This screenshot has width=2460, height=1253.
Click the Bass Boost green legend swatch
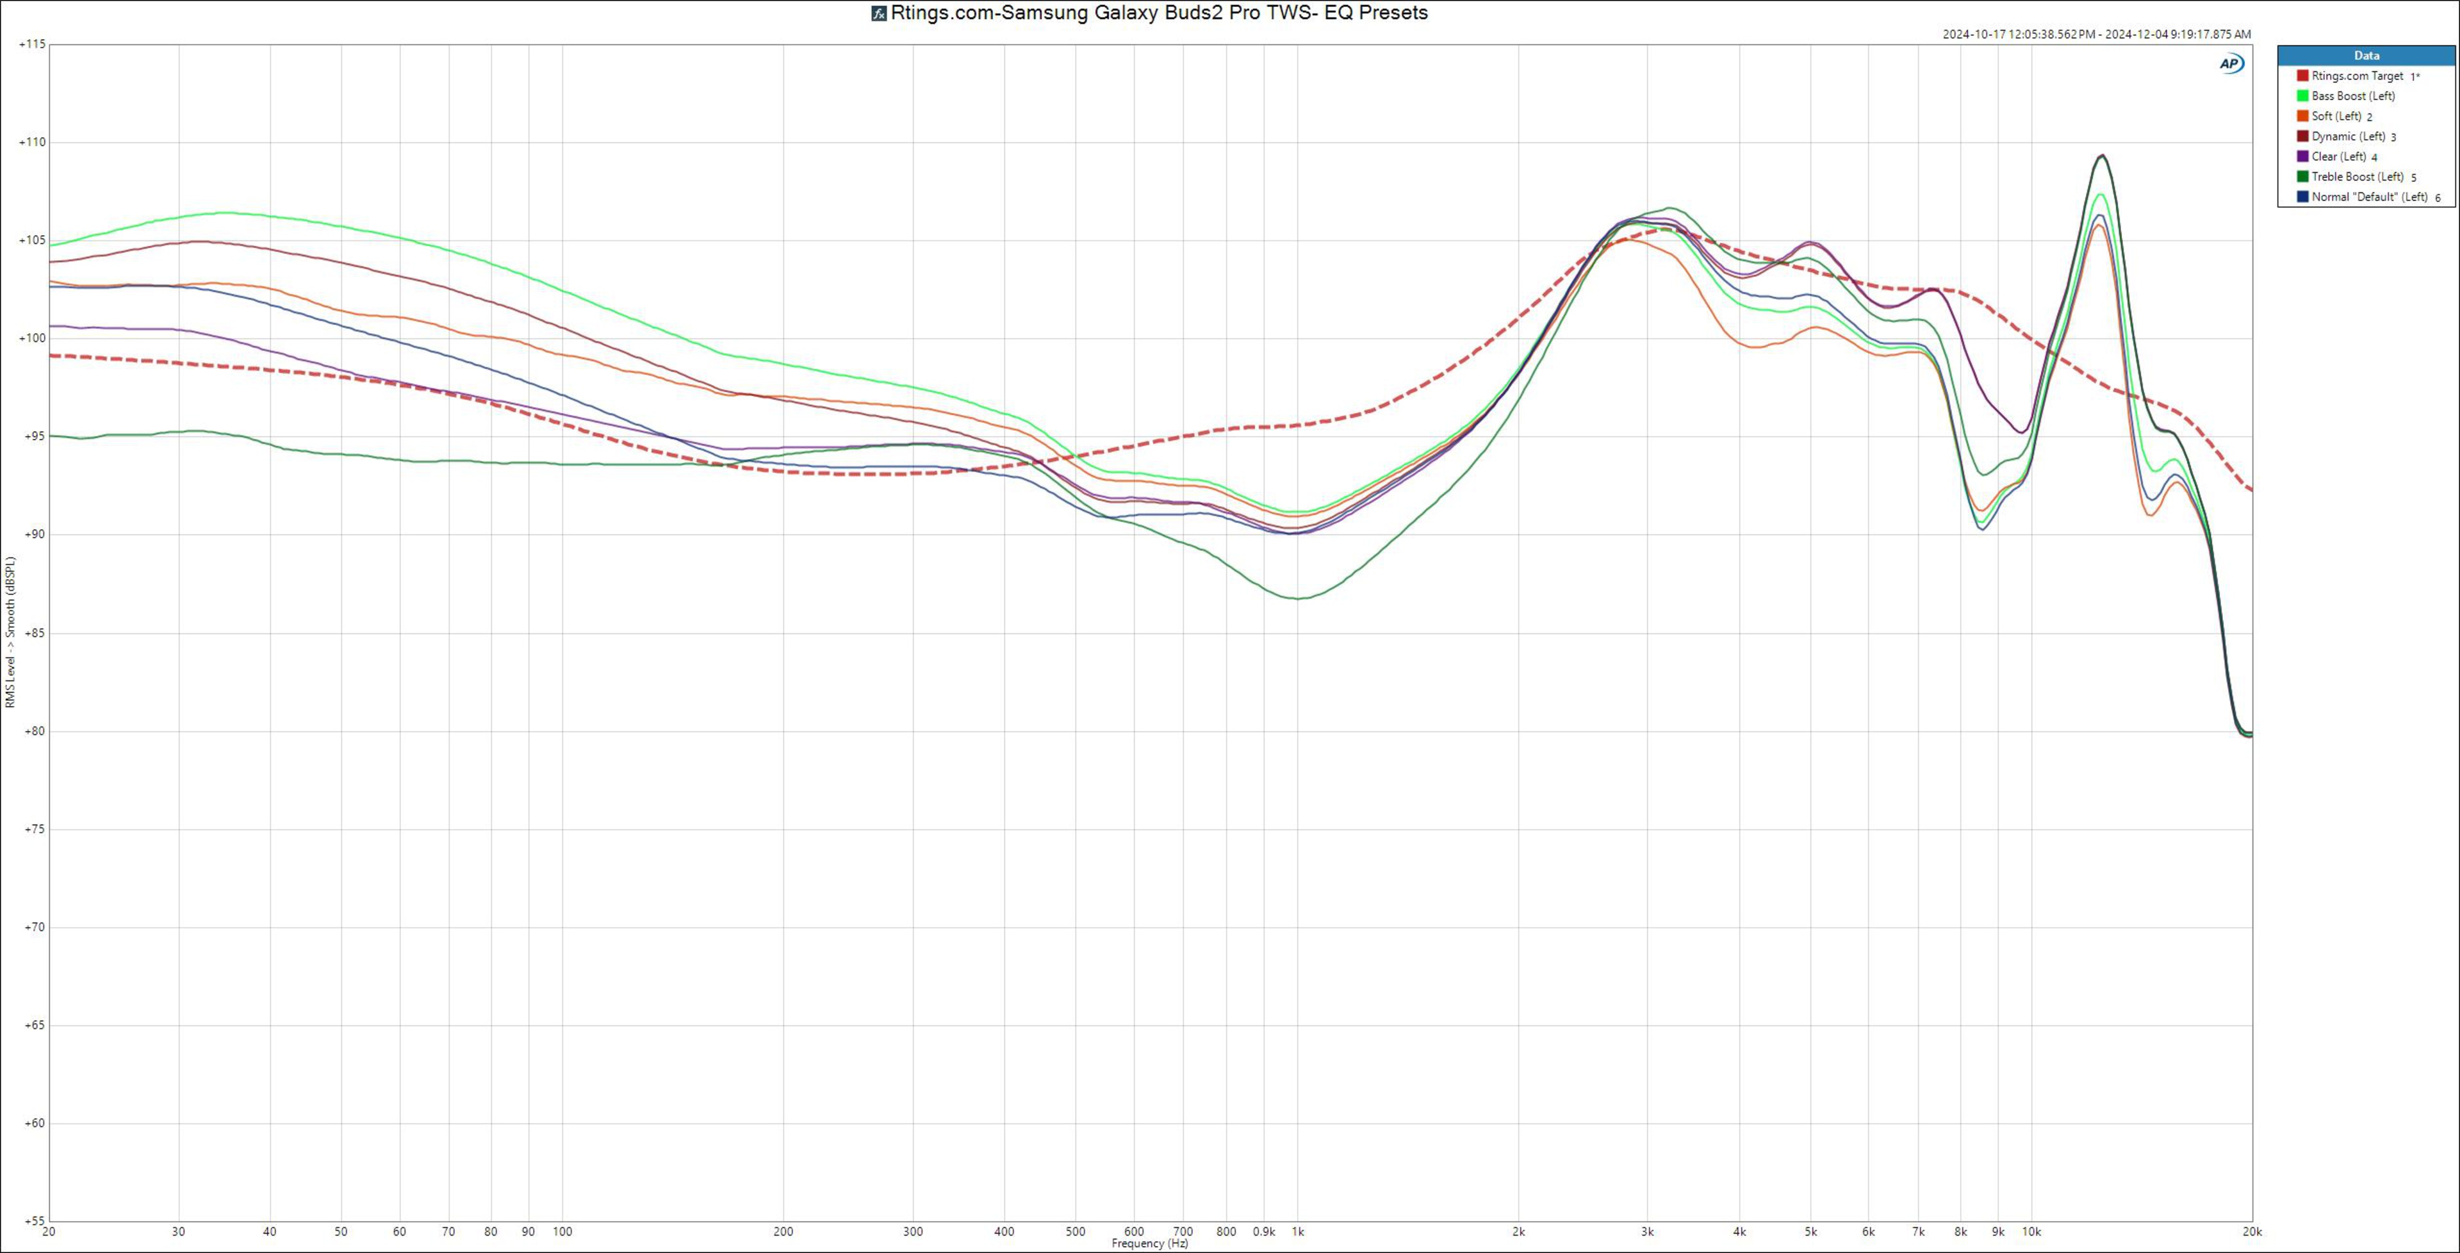pos(2302,95)
